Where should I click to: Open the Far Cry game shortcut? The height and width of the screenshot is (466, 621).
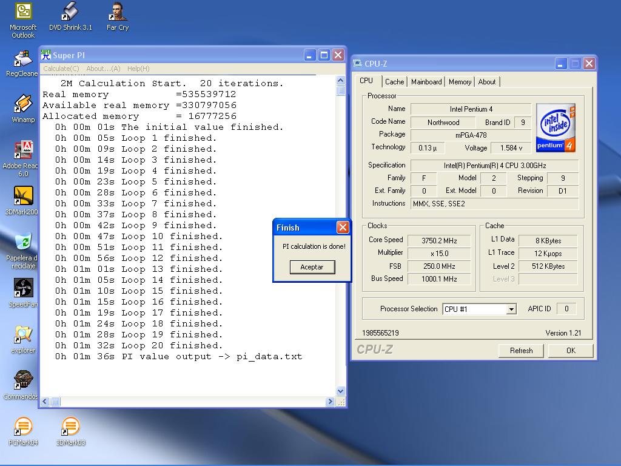(x=118, y=12)
